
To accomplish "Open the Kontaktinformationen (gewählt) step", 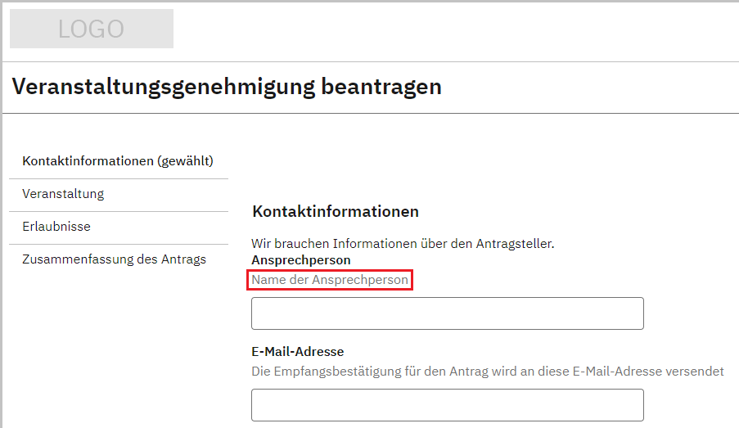I will pyautogui.click(x=118, y=161).
